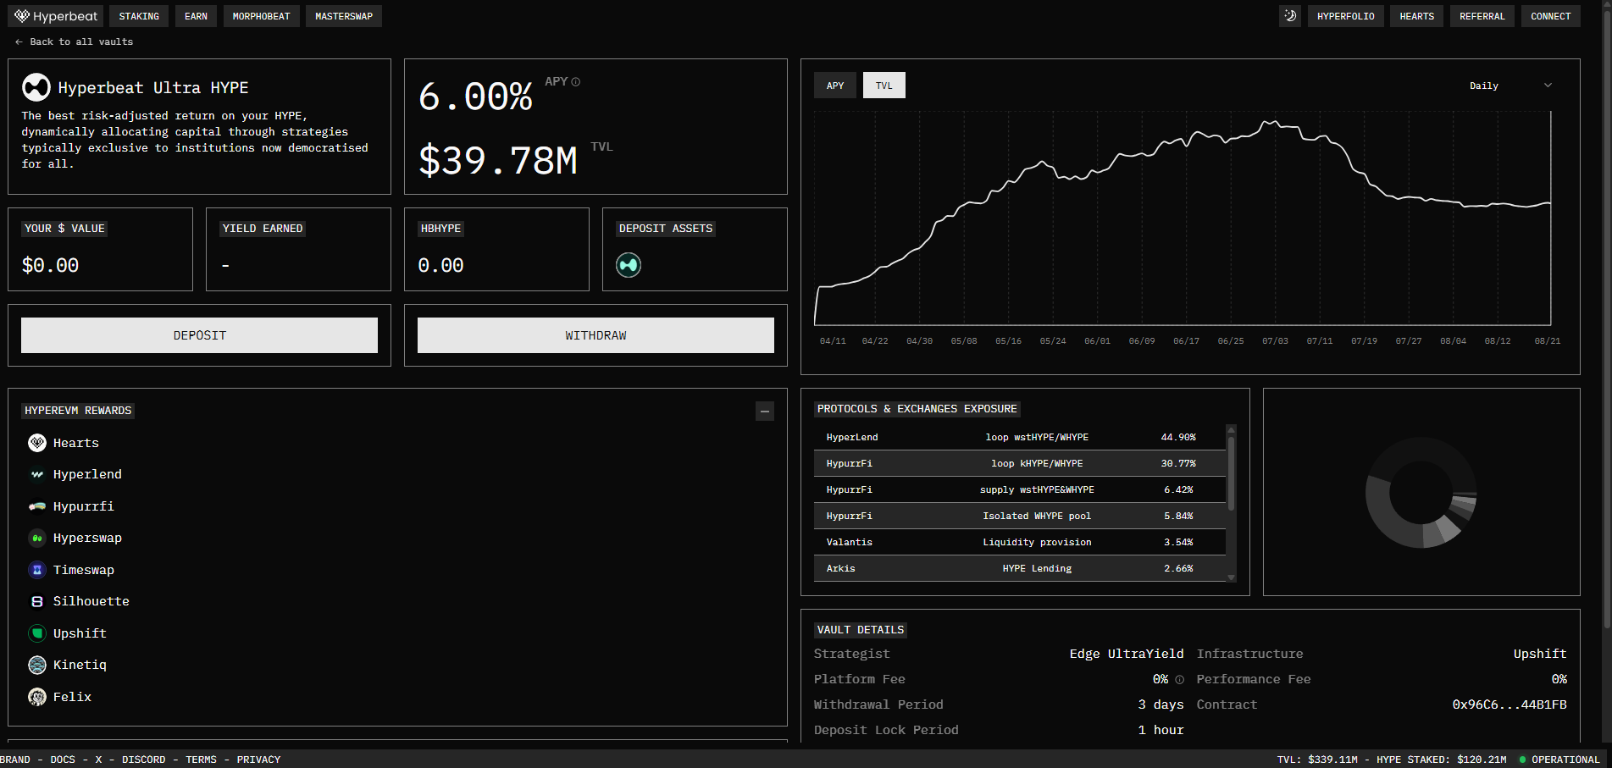
Task: Click the Timeswap reward icon
Action: [x=37, y=570]
